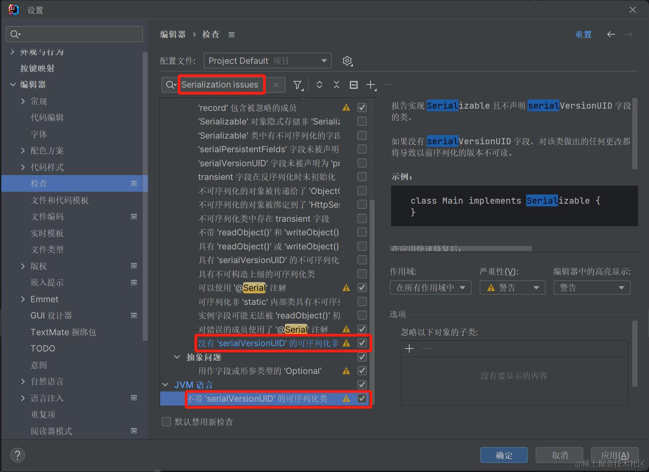Click the project icon on 语言注入 row
Viewport: 649px width, 472px height.
pyautogui.click(x=134, y=398)
